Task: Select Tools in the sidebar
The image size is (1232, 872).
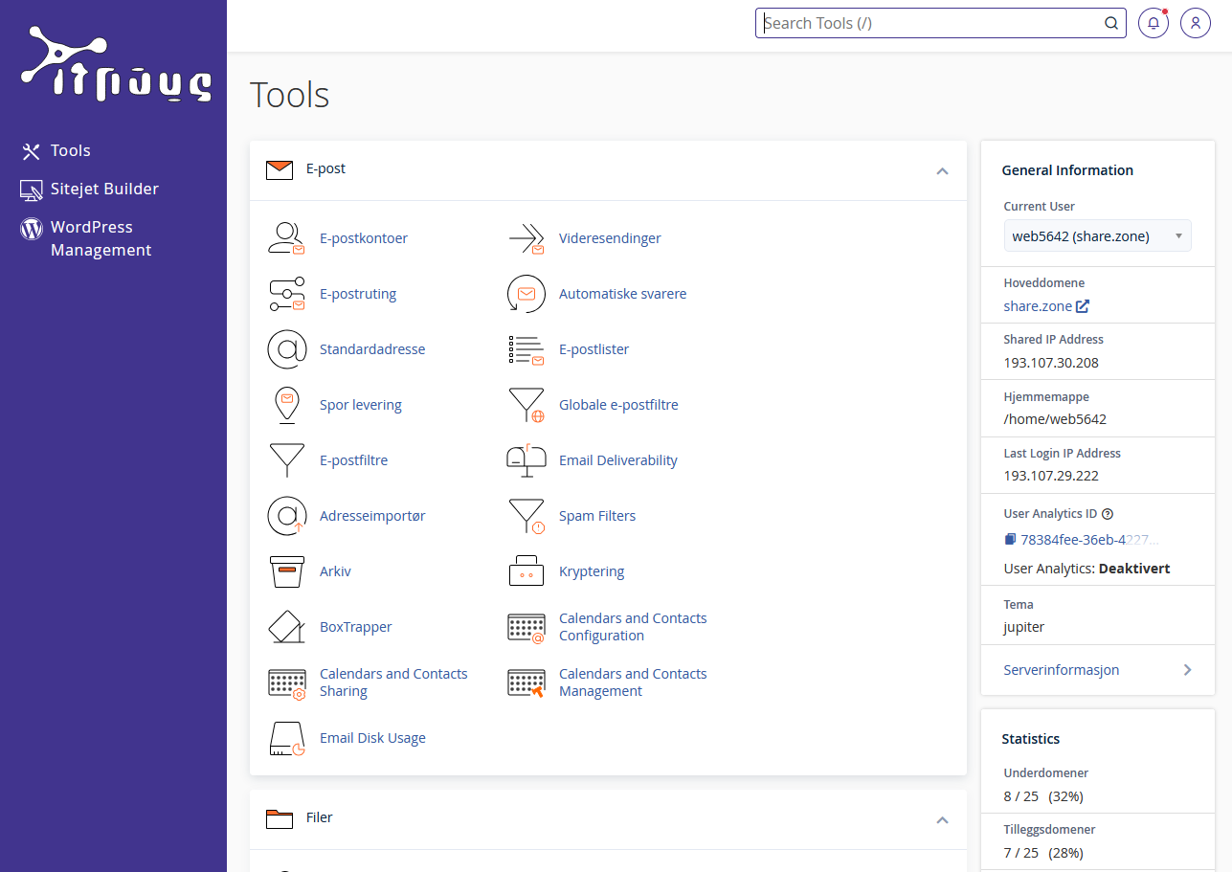Action: point(70,150)
